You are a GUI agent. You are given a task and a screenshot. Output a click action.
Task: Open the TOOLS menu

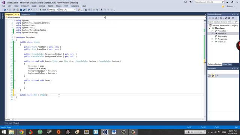pyautogui.click(x=58, y=6)
